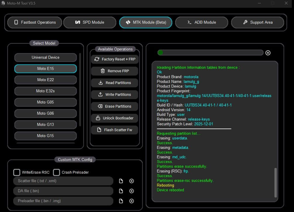Click the 'Erasing: metadata' log line
The height and width of the screenshot is (212, 294).
[173, 148]
